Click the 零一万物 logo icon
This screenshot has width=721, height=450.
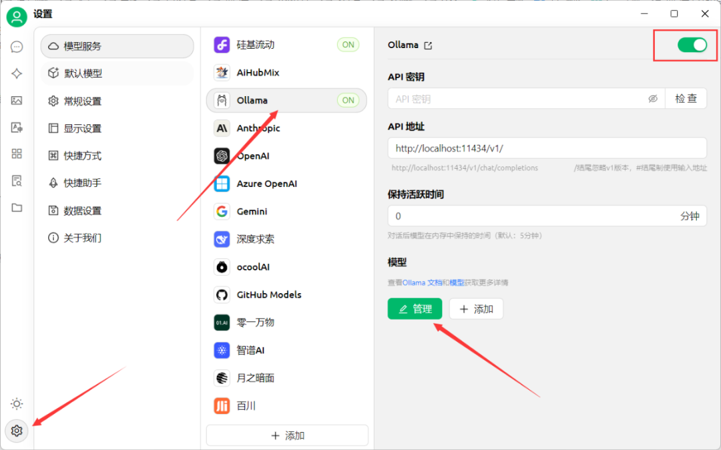click(222, 322)
